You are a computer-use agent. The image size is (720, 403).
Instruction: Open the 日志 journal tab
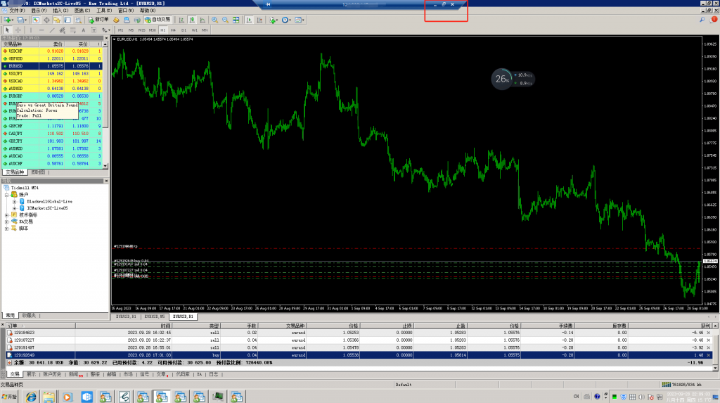(x=214, y=374)
